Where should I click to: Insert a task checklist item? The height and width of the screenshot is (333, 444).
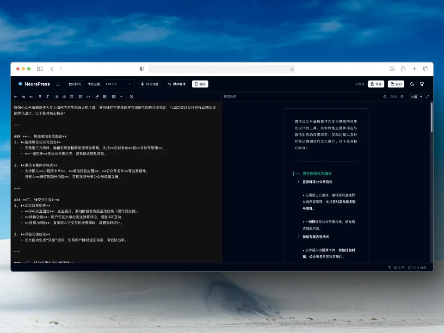(x=71, y=97)
